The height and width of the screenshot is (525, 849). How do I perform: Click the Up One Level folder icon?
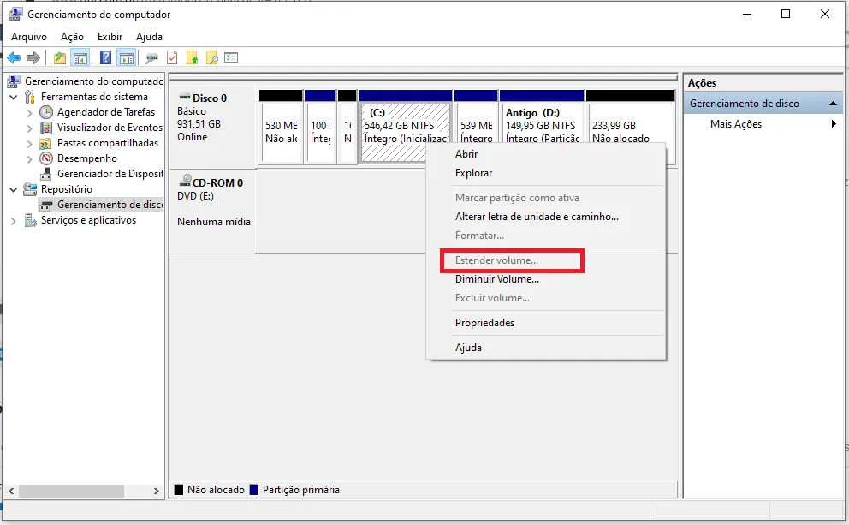(x=59, y=58)
